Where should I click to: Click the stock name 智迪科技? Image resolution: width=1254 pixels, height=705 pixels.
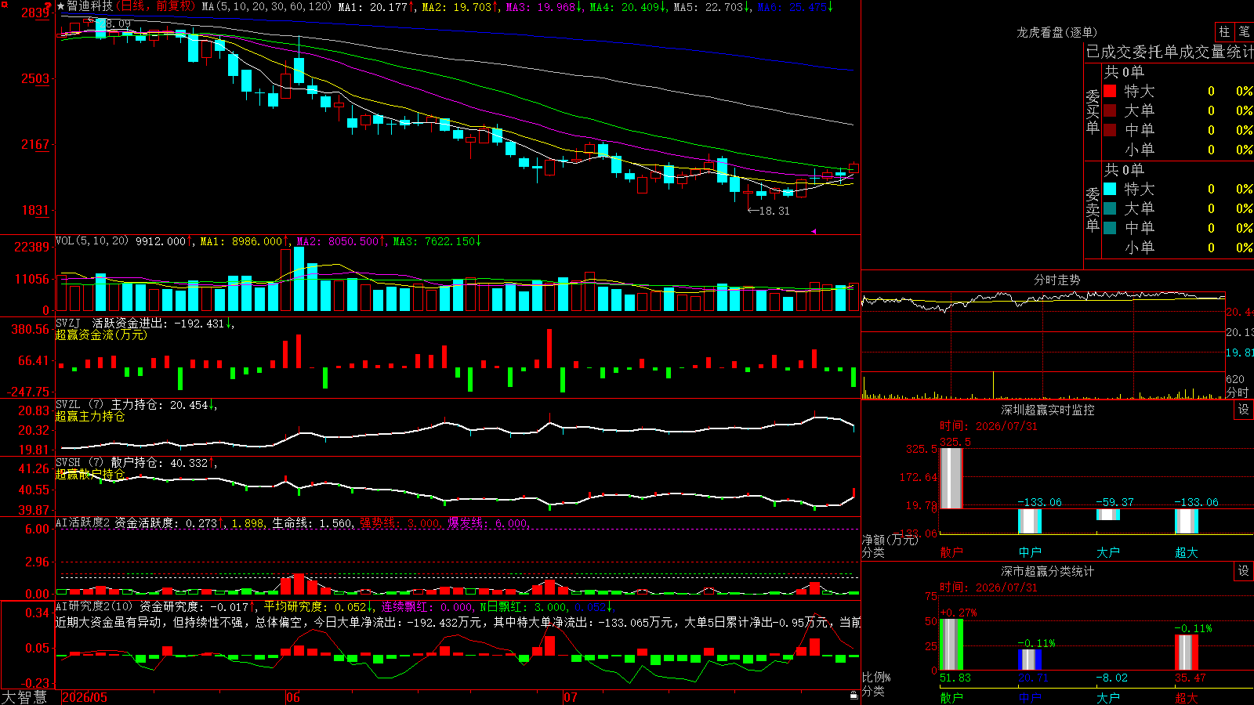89,6
